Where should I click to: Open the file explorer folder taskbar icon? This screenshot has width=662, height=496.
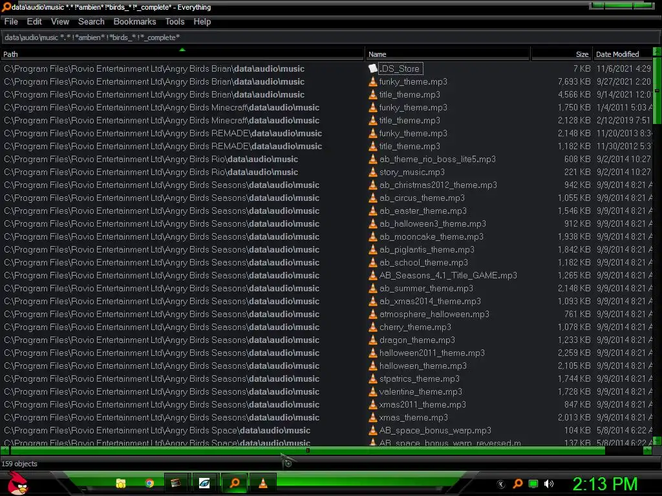tap(121, 483)
